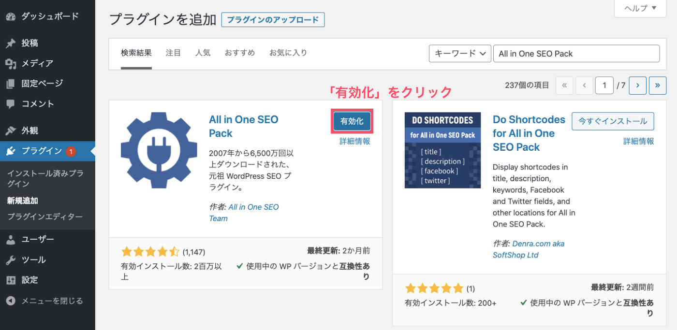Open the プラグイン sidebar menu
This screenshot has height=330, width=677.
(x=47, y=151)
